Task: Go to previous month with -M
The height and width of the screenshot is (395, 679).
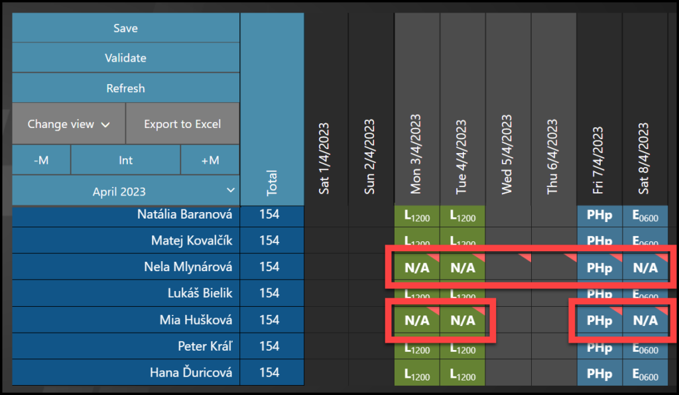Action: tap(40, 160)
